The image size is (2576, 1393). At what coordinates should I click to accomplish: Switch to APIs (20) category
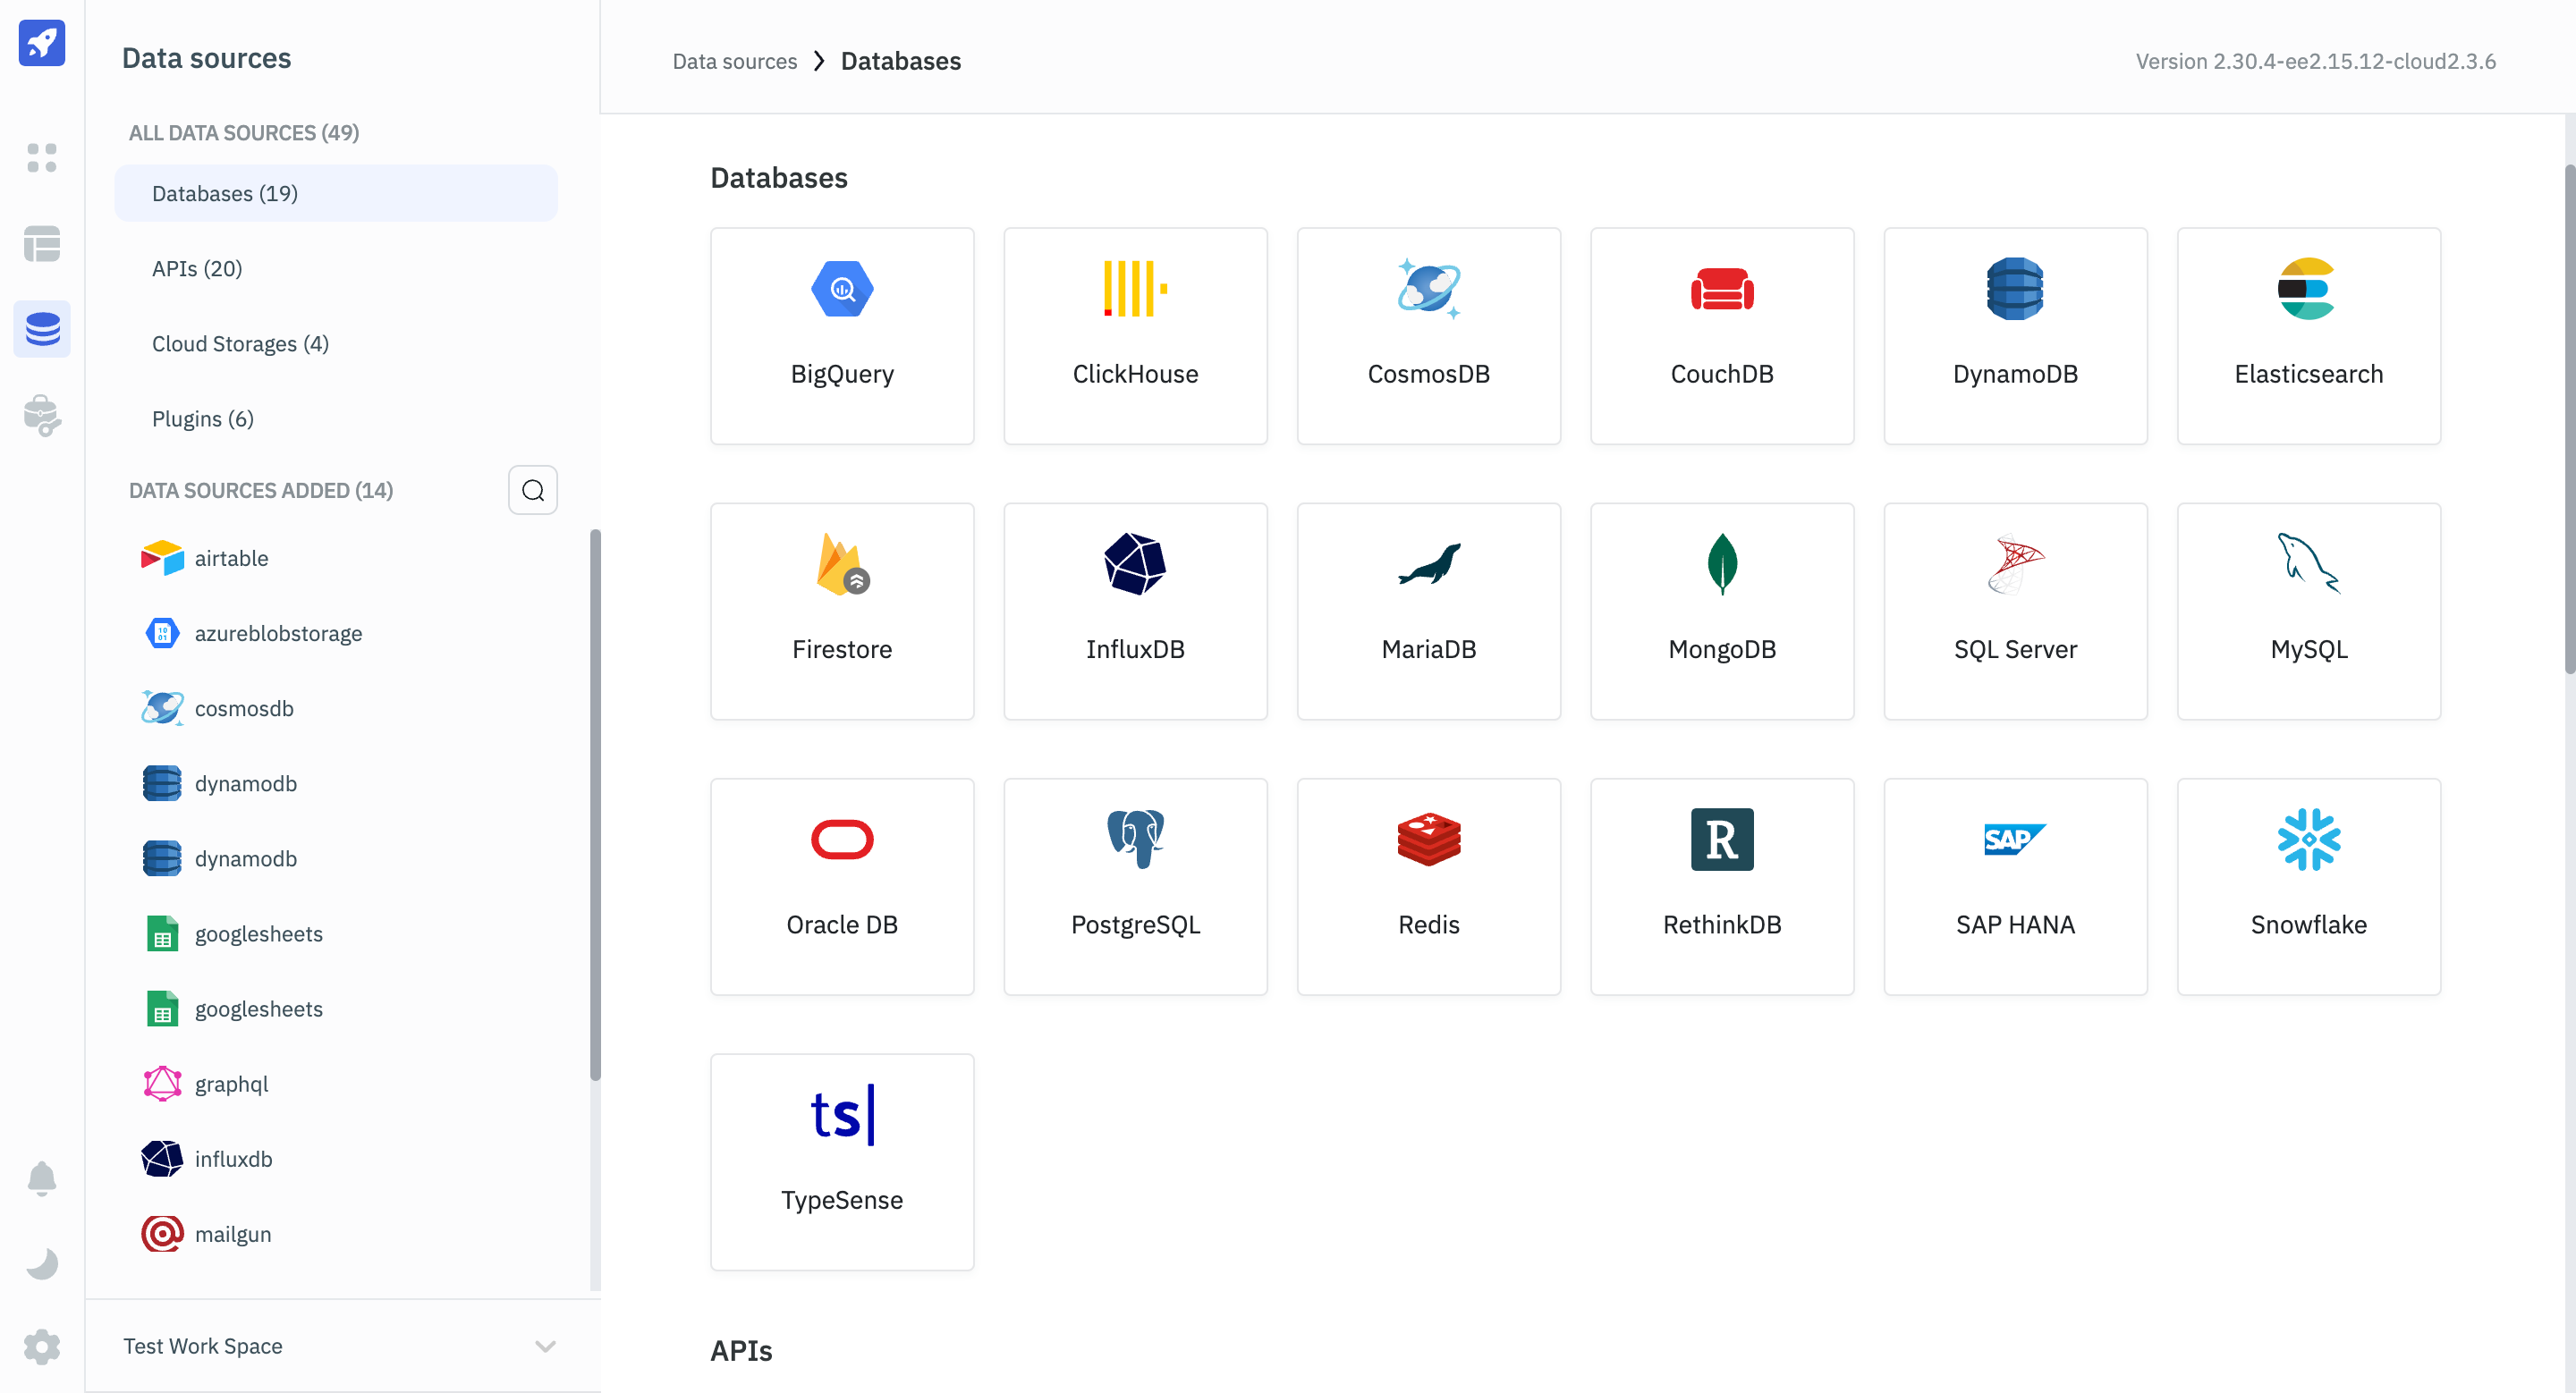[197, 268]
